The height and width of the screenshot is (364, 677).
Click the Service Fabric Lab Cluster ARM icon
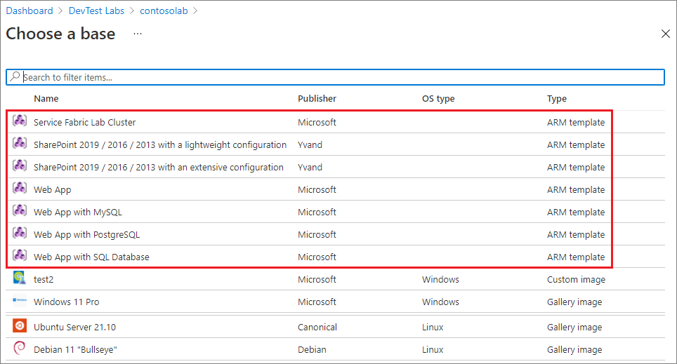pyautogui.click(x=20, y=121)
